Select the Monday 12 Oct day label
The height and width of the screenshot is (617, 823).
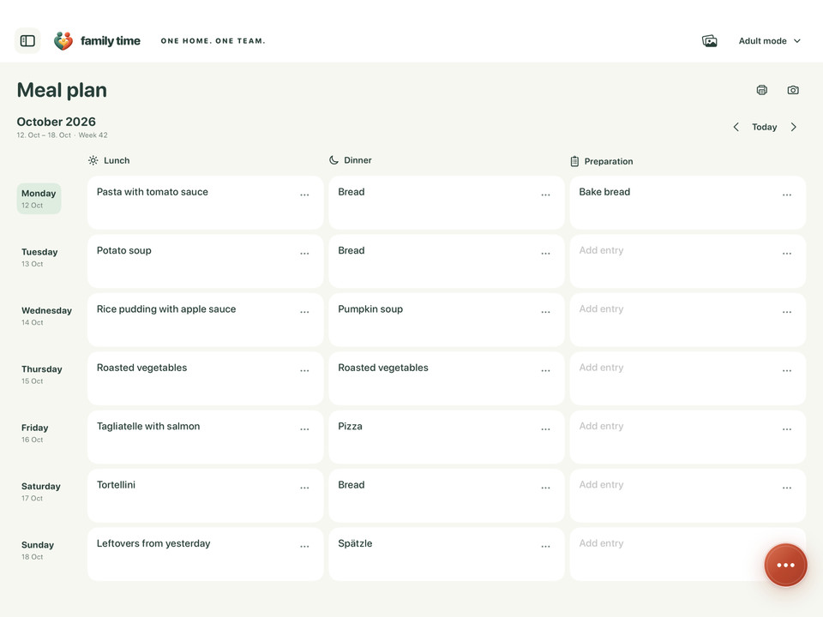(39, 198)
